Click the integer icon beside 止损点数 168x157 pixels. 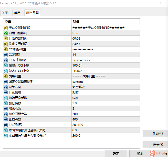click(x=5, y=119)
